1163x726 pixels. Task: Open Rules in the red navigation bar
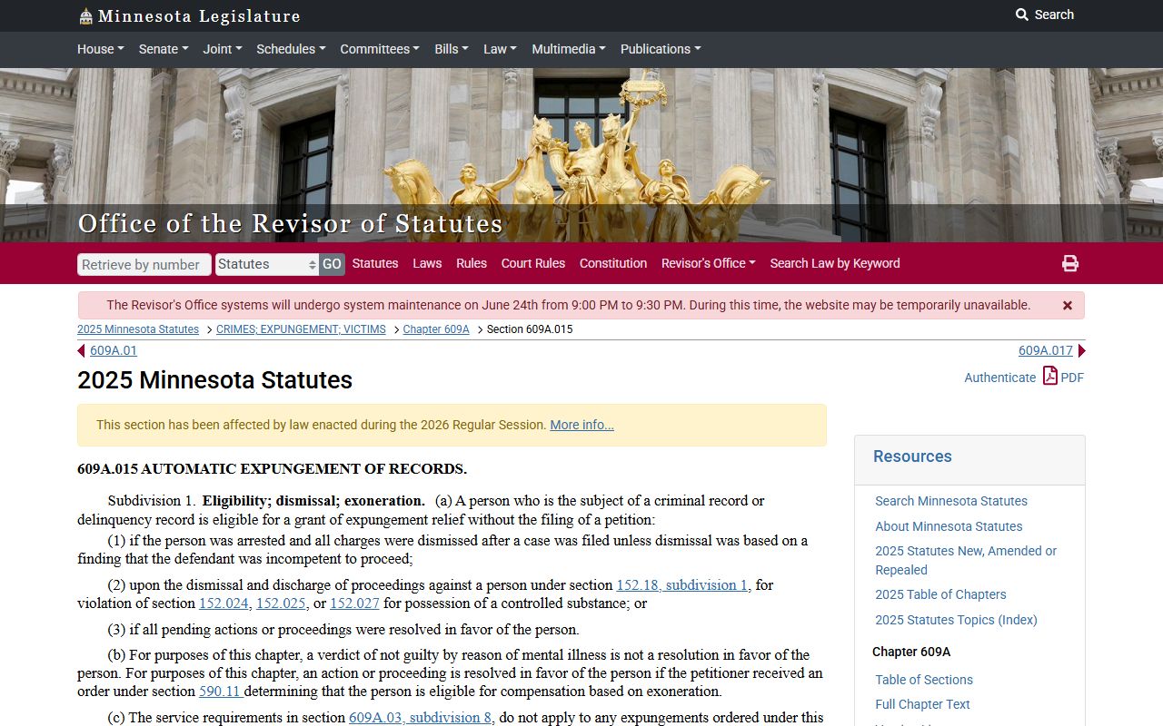(x=472, y=263)
